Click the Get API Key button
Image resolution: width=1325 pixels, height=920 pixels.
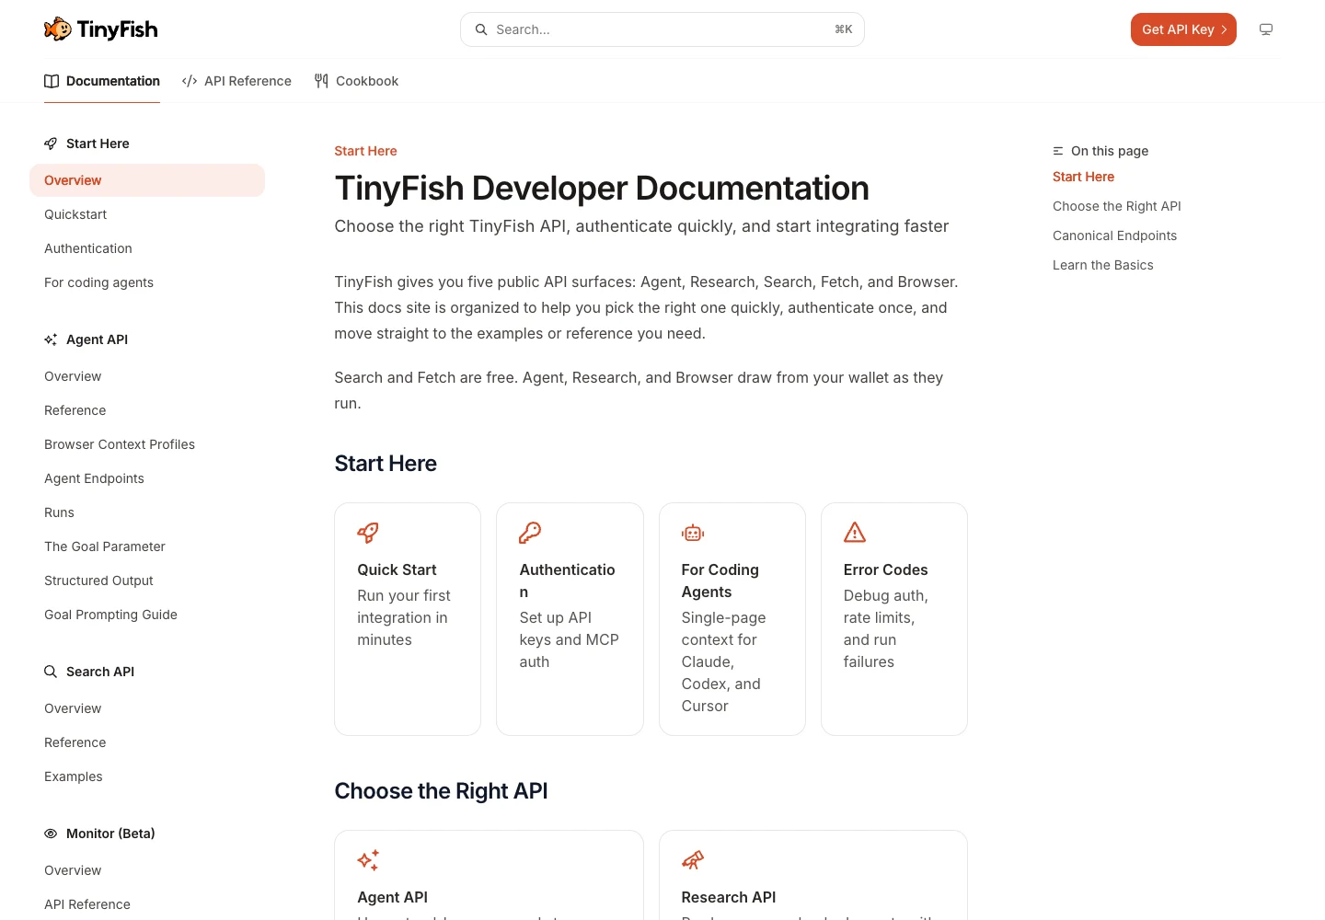[x=1183, y=29]
